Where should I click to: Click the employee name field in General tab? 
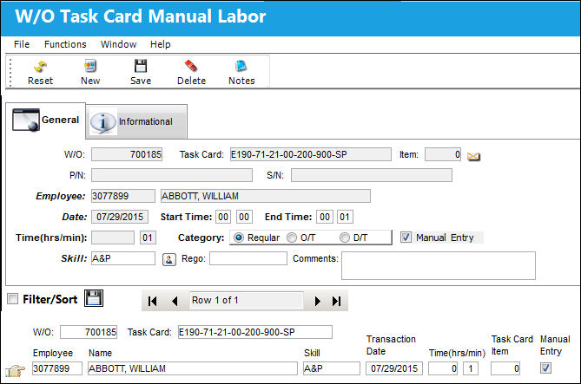[265, 196]
